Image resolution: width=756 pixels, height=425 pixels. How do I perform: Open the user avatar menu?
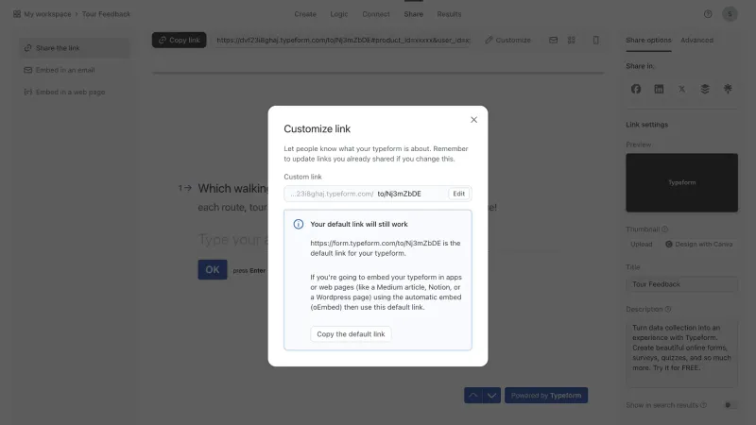click(x=730, y=14)
